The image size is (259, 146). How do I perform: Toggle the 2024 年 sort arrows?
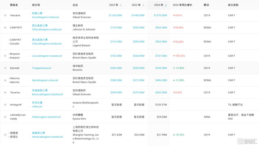(x=166, y=5)
